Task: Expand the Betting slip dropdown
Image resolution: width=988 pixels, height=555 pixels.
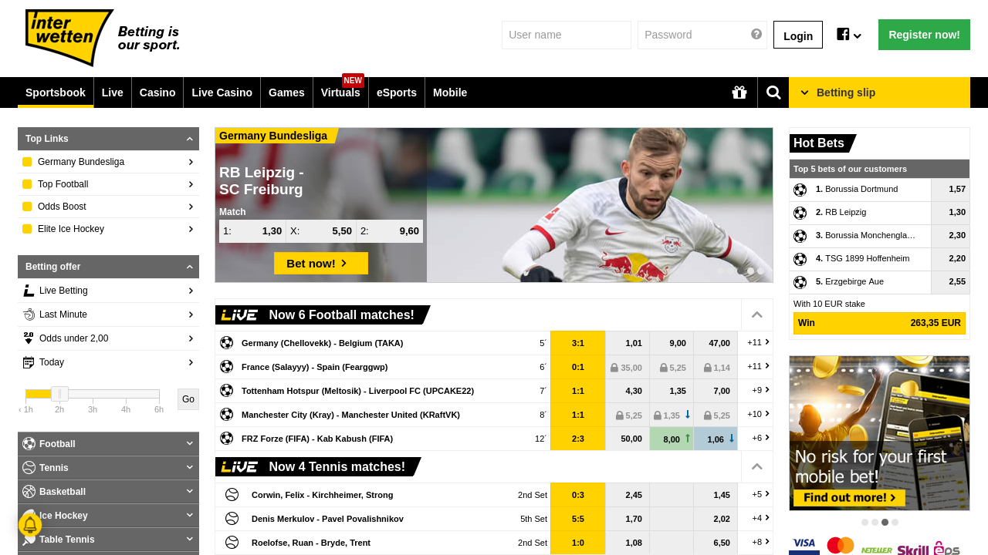Action: point(879,92)
